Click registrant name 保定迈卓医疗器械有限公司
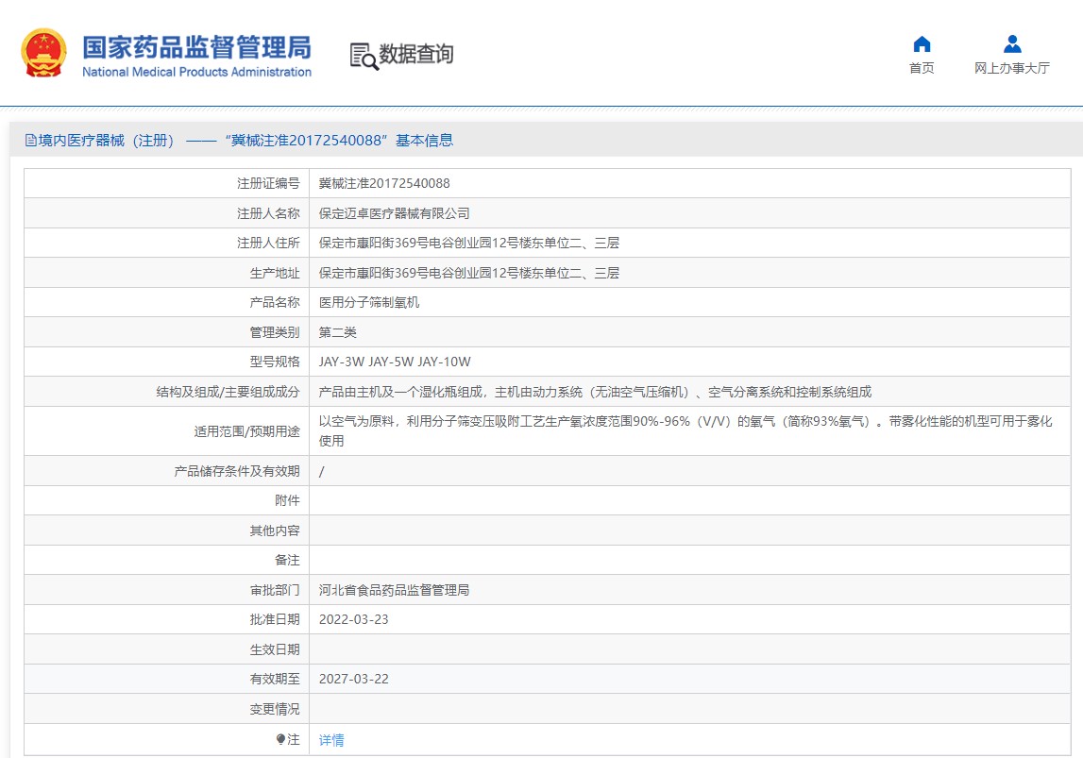 pos(394,213)
